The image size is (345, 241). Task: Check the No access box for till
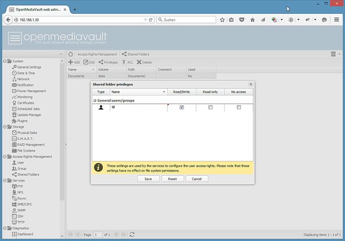[x=239, y=107]
